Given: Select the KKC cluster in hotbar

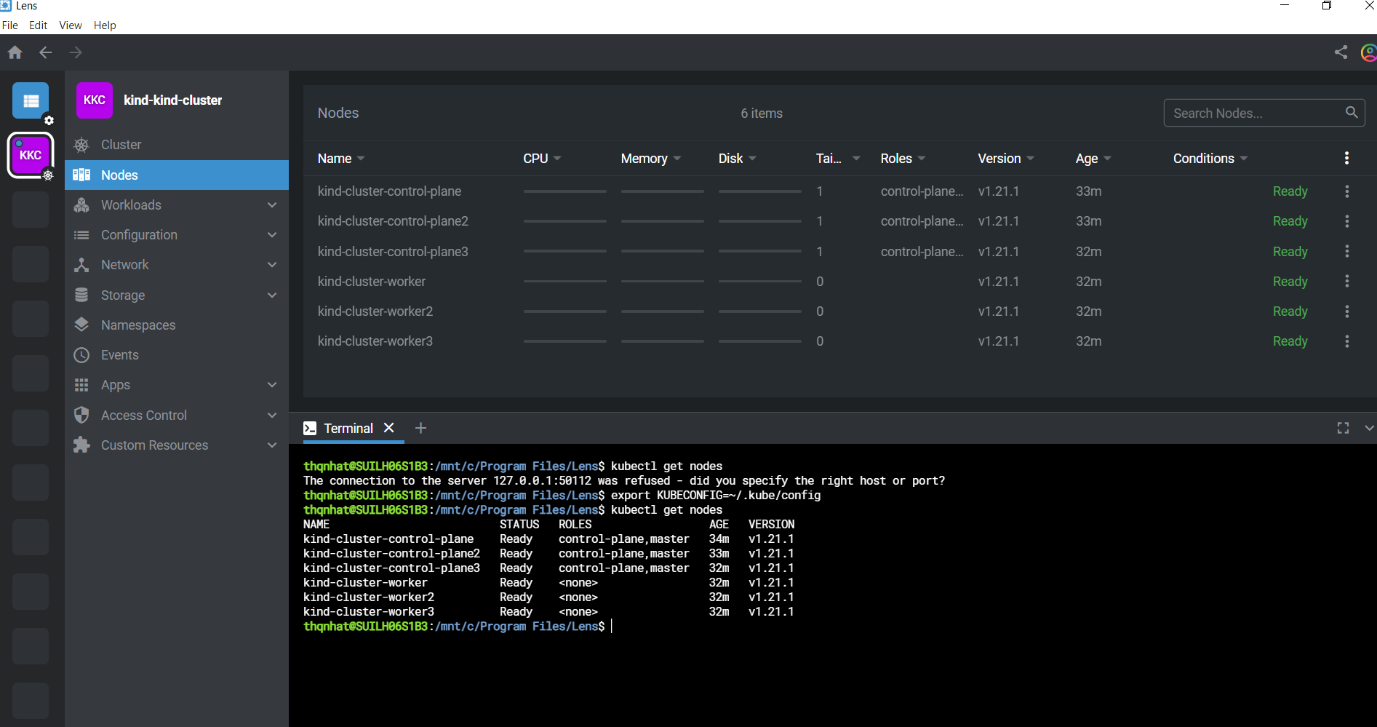Looking at the screenshot, I should (31, 155).
